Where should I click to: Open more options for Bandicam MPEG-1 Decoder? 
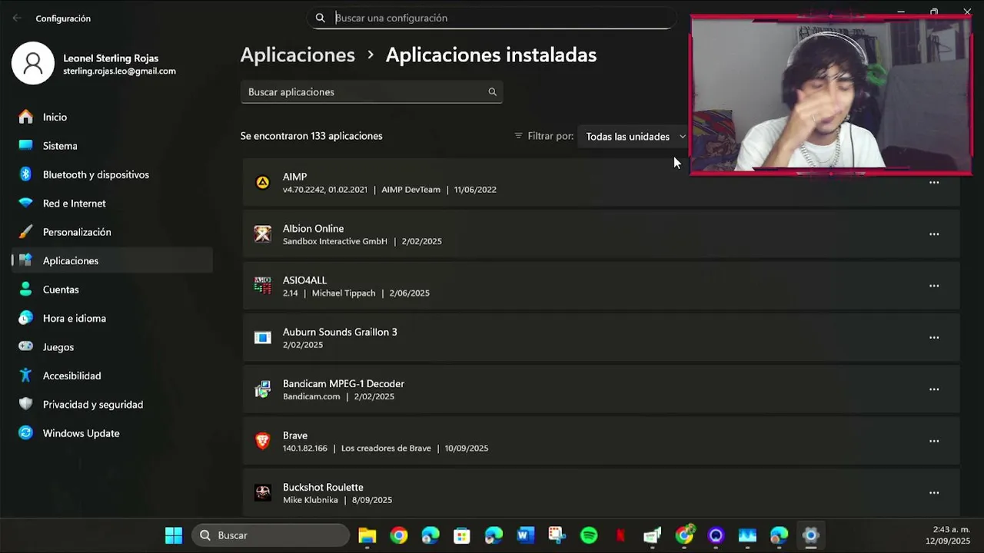point(934,389)
